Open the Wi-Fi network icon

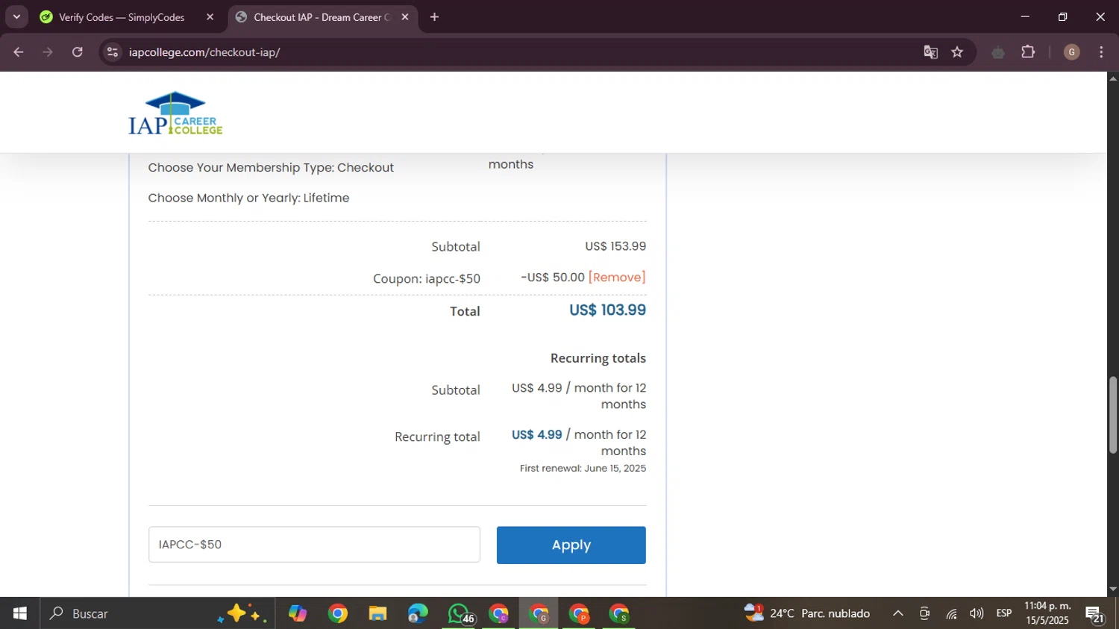tap(951, 613)
